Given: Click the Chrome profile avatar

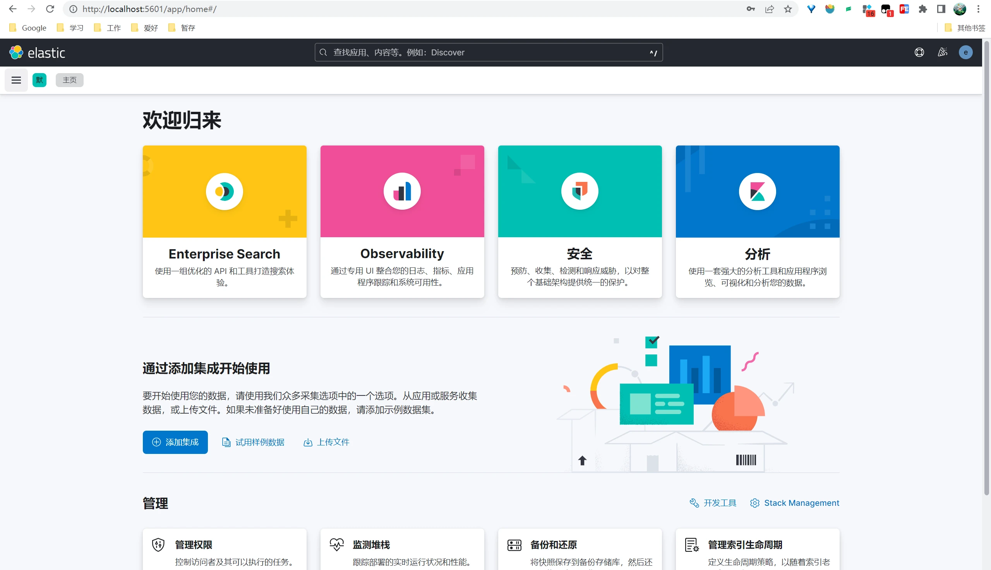Looking at the screenshot, I should 959,9.
